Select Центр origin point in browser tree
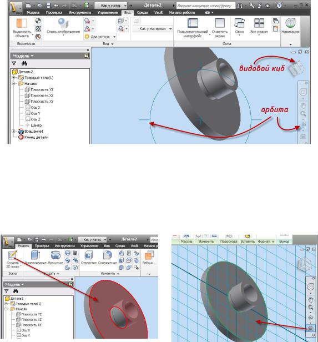Image resolution: width=318 pixels, height=342 pixels. [33, 125]
